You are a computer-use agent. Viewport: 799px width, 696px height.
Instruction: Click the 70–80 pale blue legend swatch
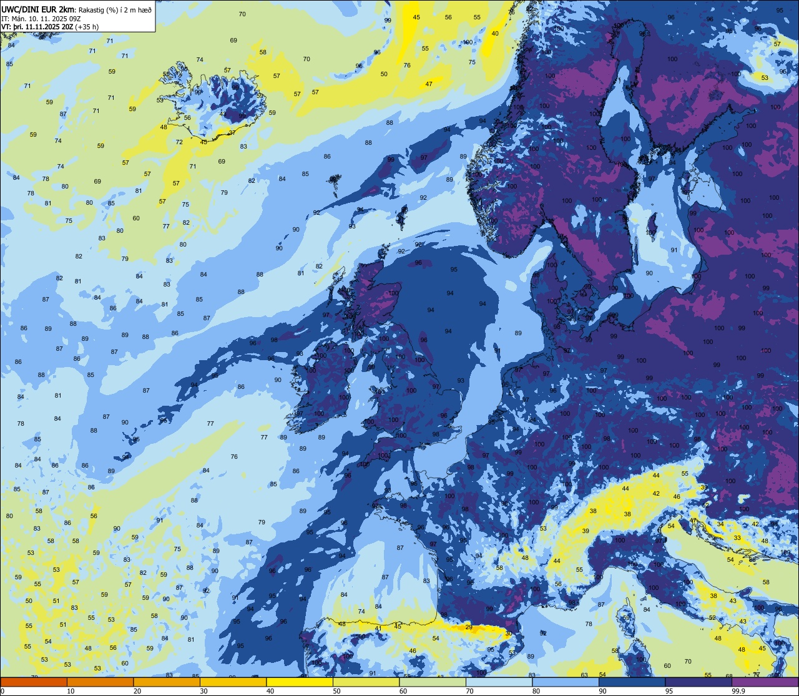click(x=499, y=682)
